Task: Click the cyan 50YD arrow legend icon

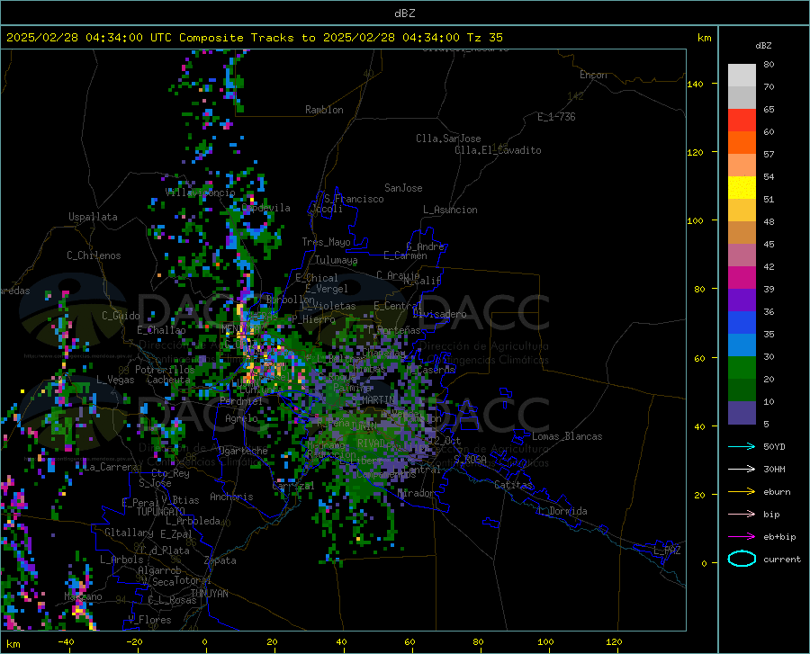Action: 742,446
